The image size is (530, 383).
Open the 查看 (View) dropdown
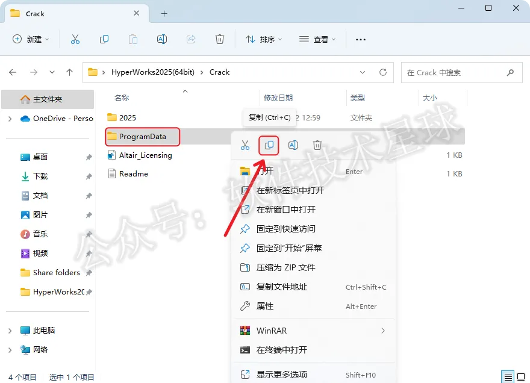[317, 39]
